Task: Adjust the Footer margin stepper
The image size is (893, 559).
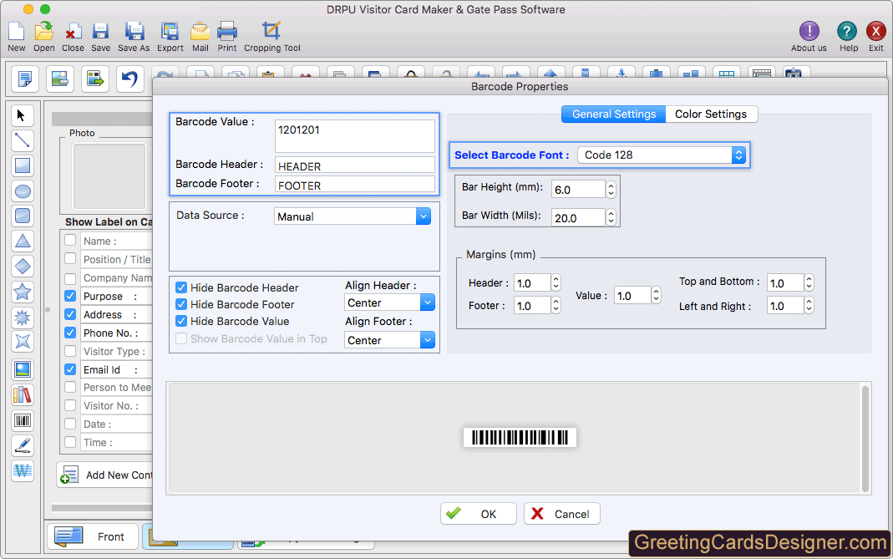Action: (556, 306)
